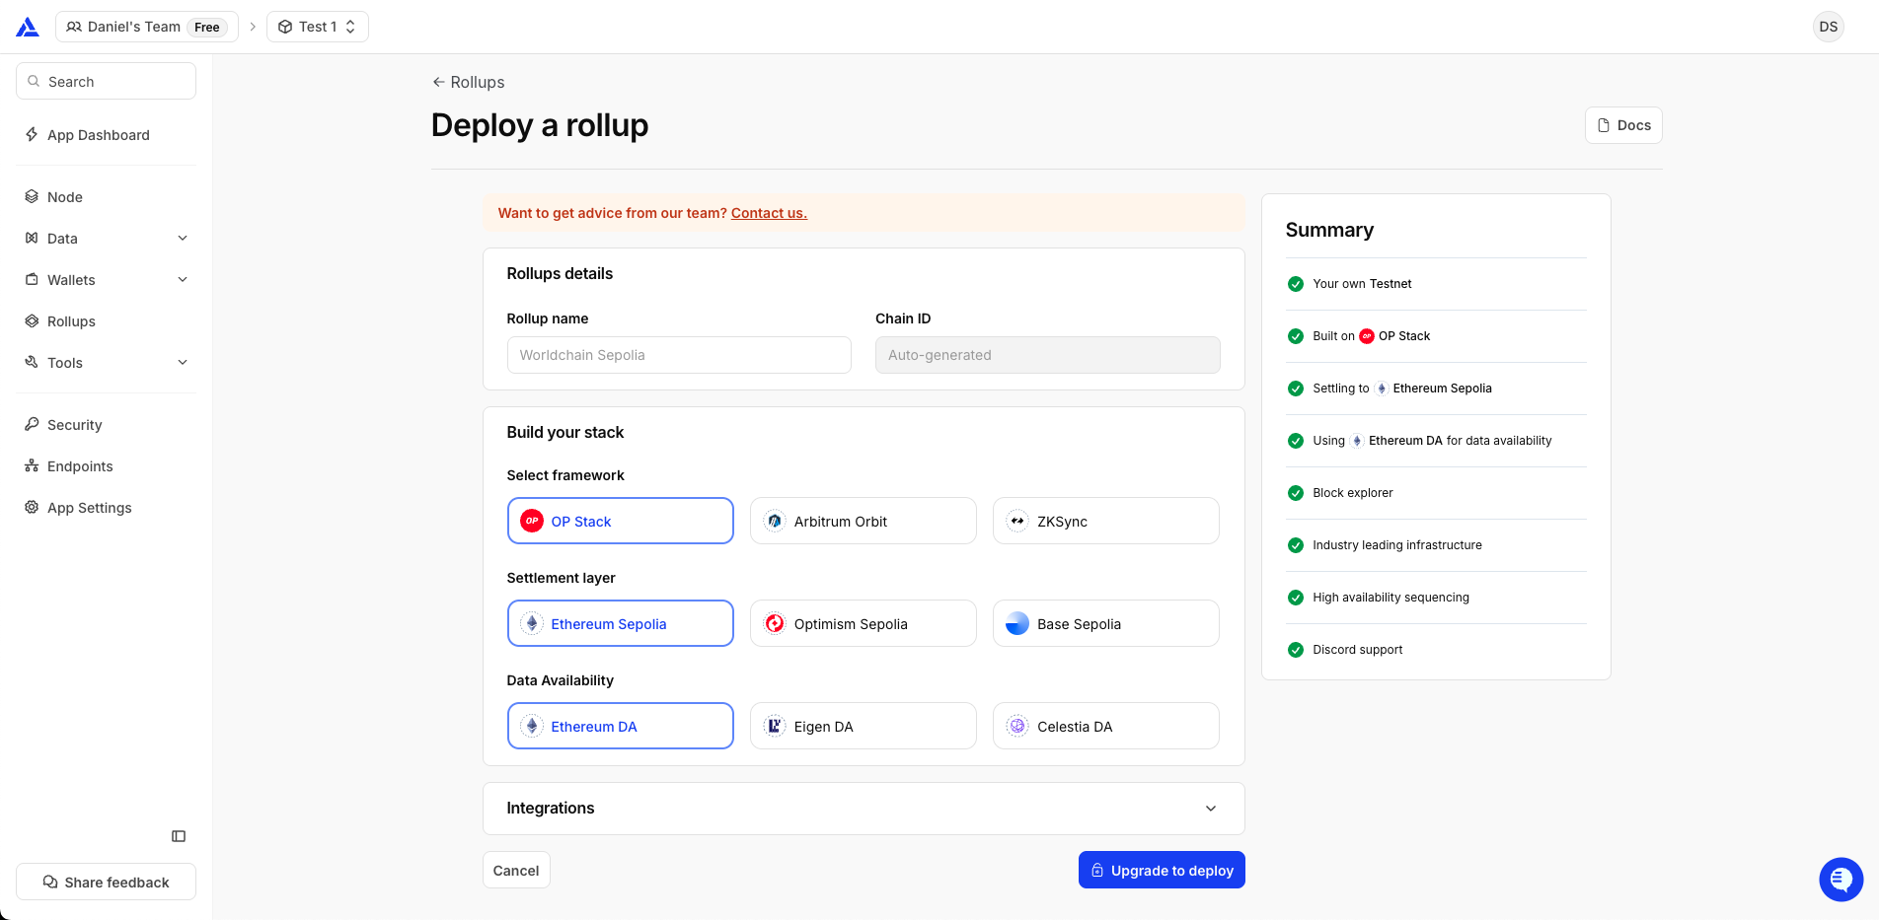1879x920 pixels.
Task: Go to App Dashboard
Action: coord(98,135)
